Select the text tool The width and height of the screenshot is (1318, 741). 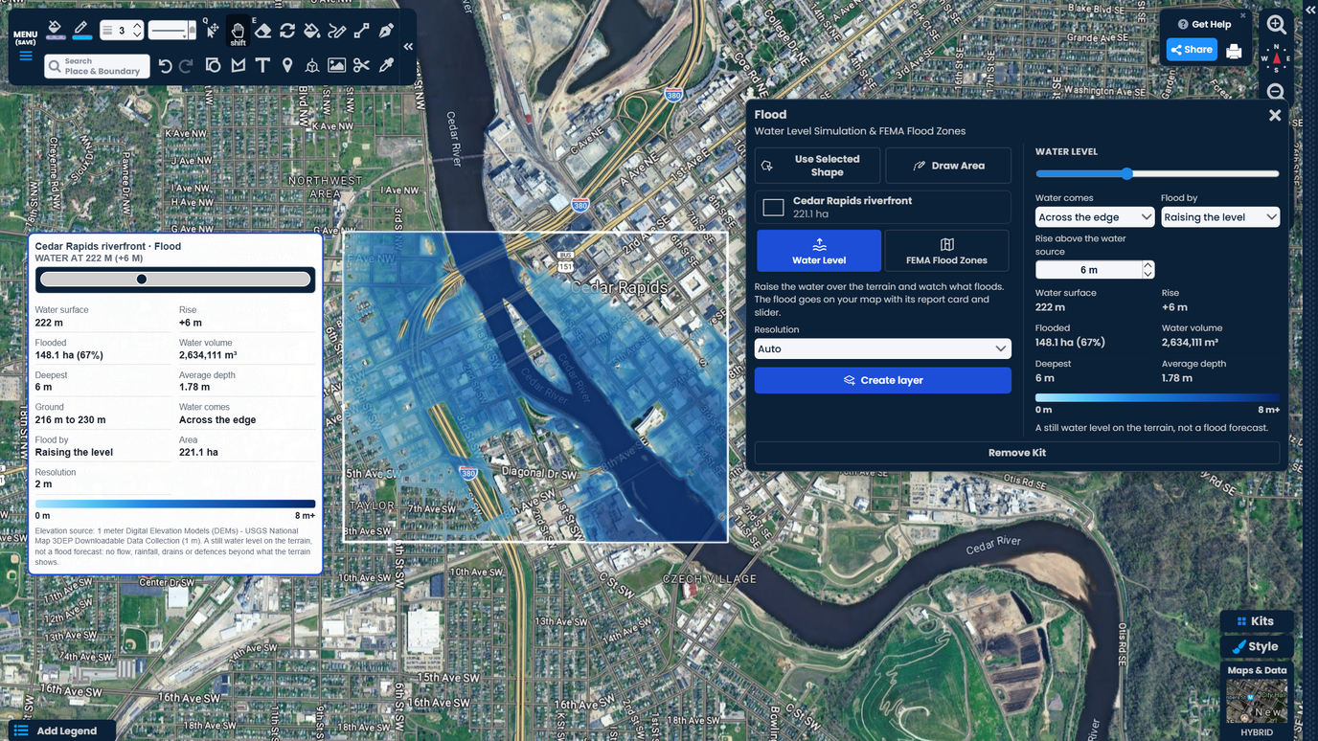tap(262, 65)
